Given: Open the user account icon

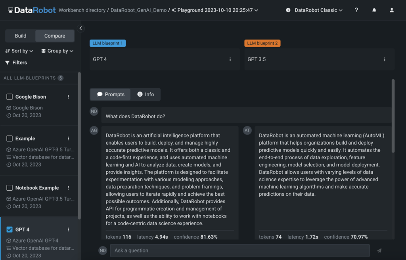Looking at the screenshot, I should tap(392, 10).
